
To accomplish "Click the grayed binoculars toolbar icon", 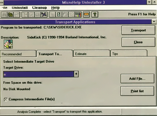I will 4,14.
